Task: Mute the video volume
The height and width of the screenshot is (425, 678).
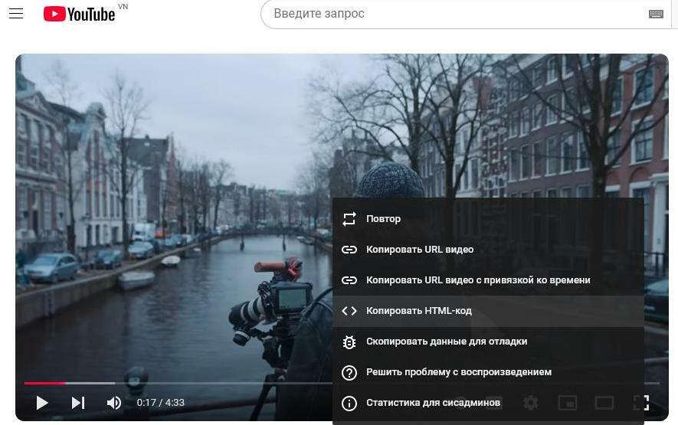Action: pos(114,403)
